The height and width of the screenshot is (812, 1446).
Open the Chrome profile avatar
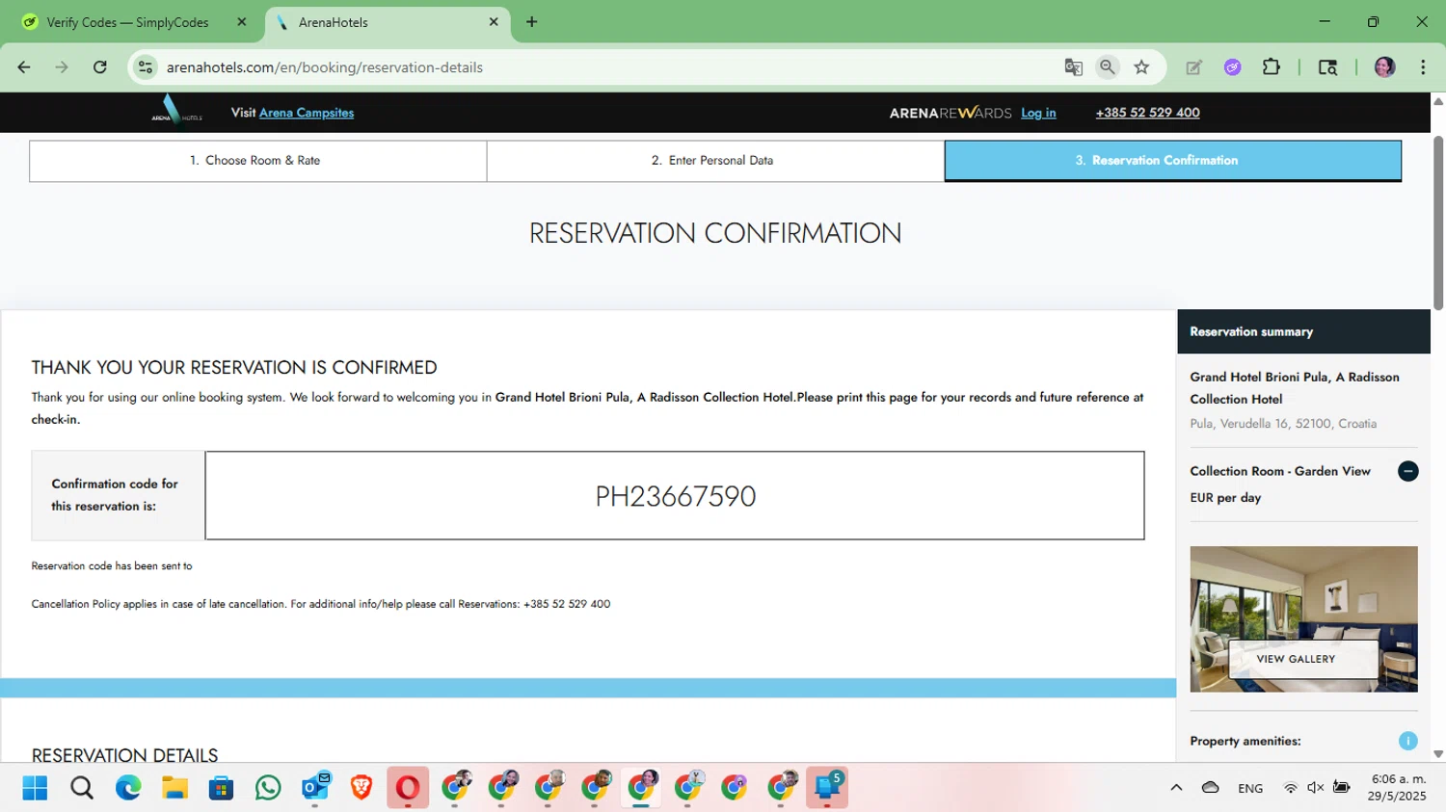[x=1384, y=67]
